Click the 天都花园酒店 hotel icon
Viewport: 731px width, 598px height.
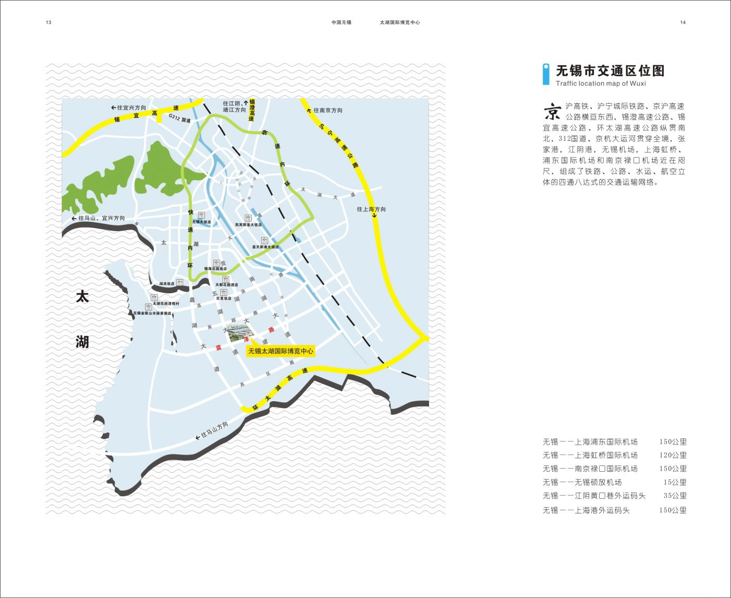[226, 279]
